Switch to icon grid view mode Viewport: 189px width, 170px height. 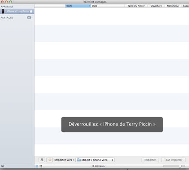coord(41,166)
